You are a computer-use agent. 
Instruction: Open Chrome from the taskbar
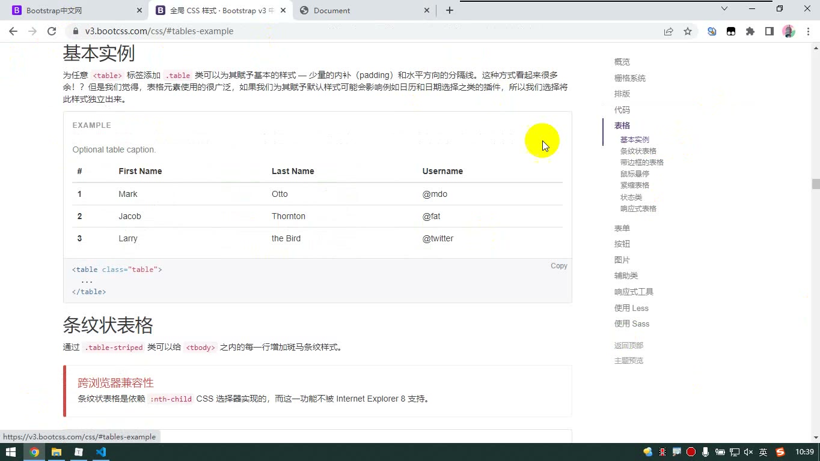34,452
